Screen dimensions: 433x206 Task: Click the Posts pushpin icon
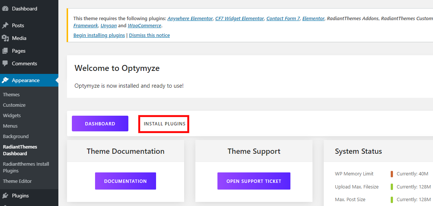click(5, 25)
